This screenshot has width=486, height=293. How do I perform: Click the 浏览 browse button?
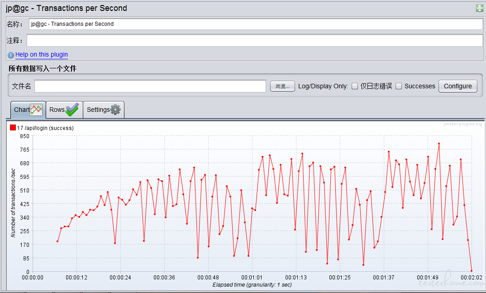282,86
